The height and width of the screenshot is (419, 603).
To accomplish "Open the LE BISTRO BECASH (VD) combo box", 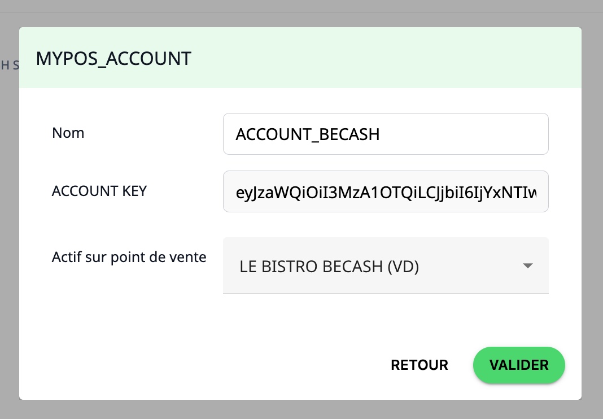I will click(373, 266).
